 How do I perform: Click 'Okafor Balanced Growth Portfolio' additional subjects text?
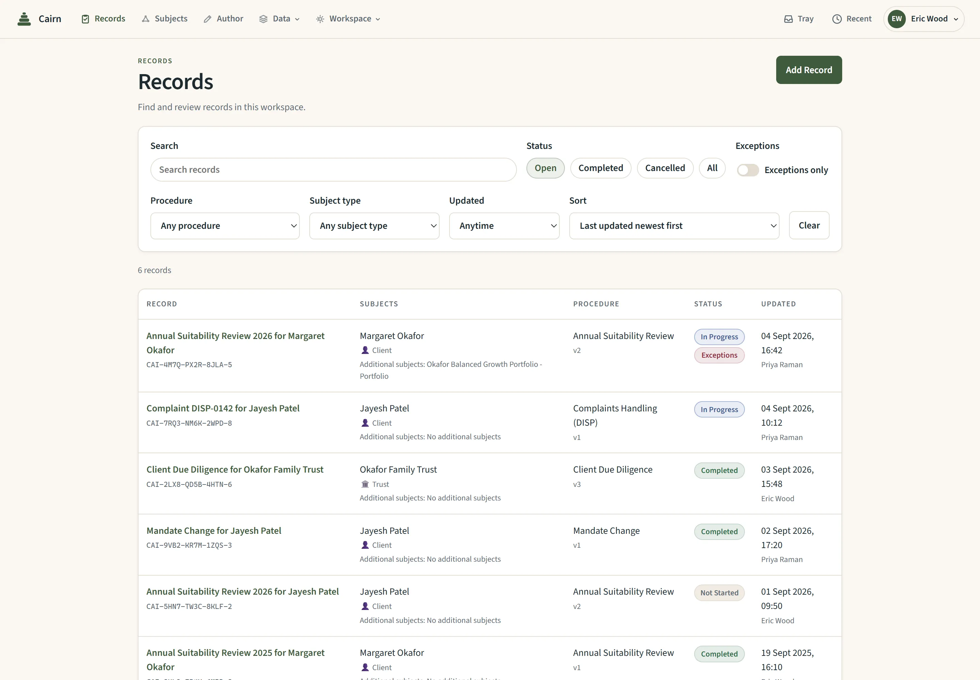tap(482, 364)
